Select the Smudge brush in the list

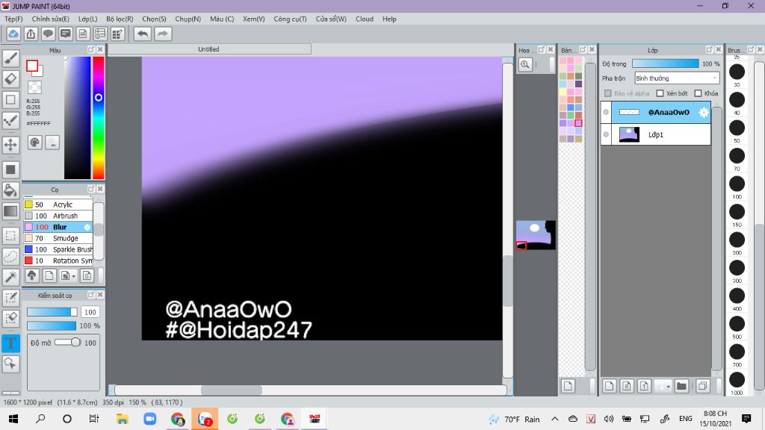pyautogui.click(x=58, y=238)
